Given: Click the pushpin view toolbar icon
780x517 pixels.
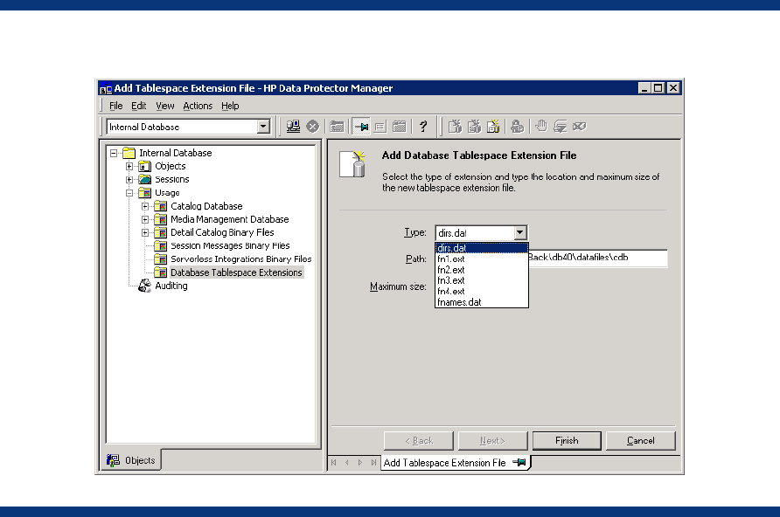Looking at the screenshot, I should click(360, 127).
